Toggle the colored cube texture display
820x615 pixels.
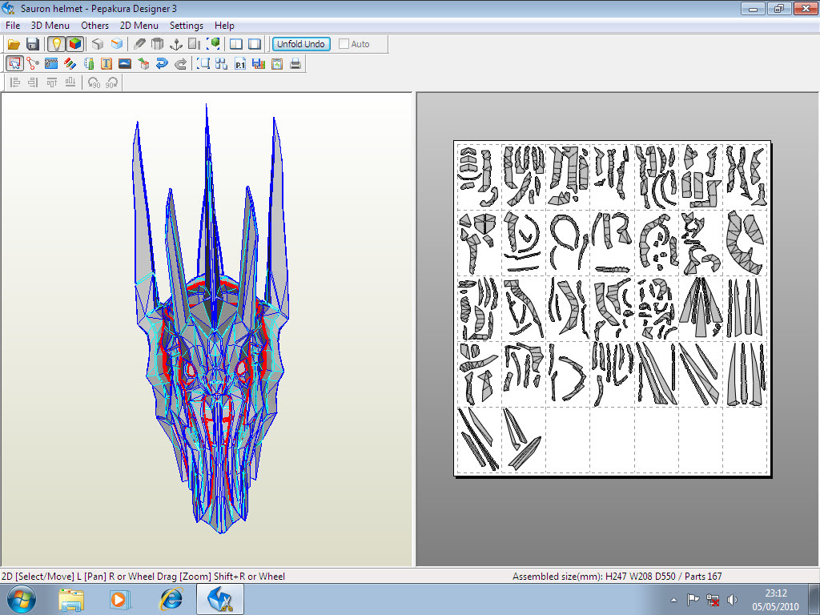point(74,44)
